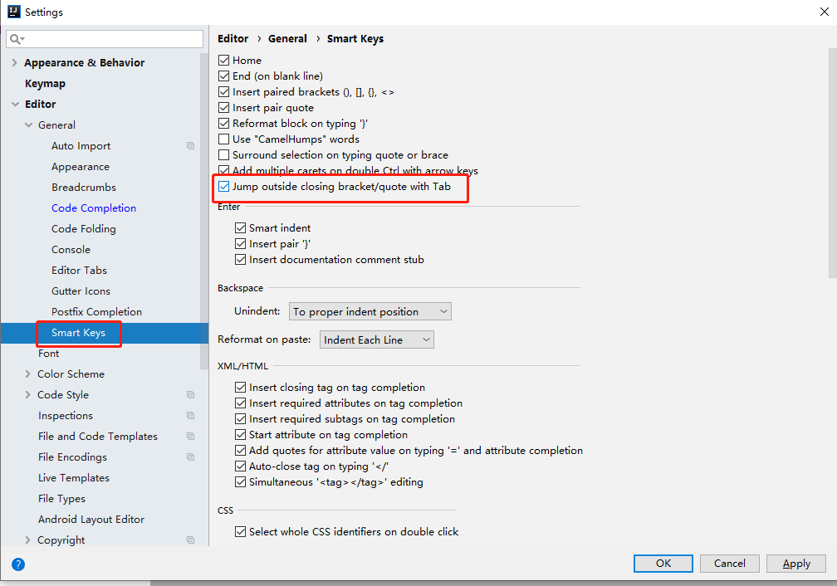This screenshot has height=586, width=837.
Task: Click the settings tree scrollbar
Action: coord(204,211)
